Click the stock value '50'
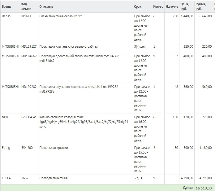Screen dimensions: 215x191 [x=176, y=148]
